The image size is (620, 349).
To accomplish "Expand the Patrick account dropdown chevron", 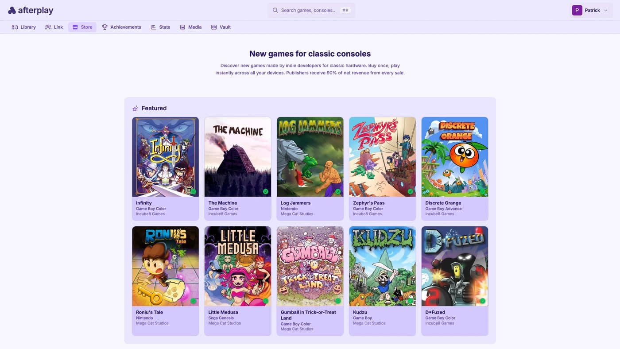I will click(606, 10).
